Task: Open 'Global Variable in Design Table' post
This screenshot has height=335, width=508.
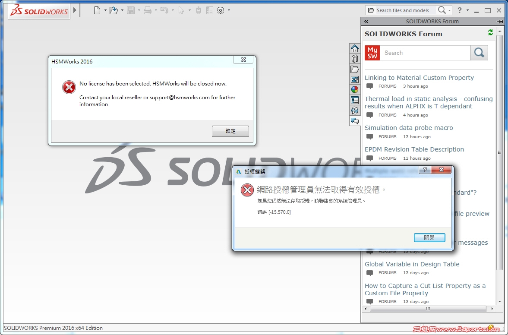Action: [x=412, y=264]
